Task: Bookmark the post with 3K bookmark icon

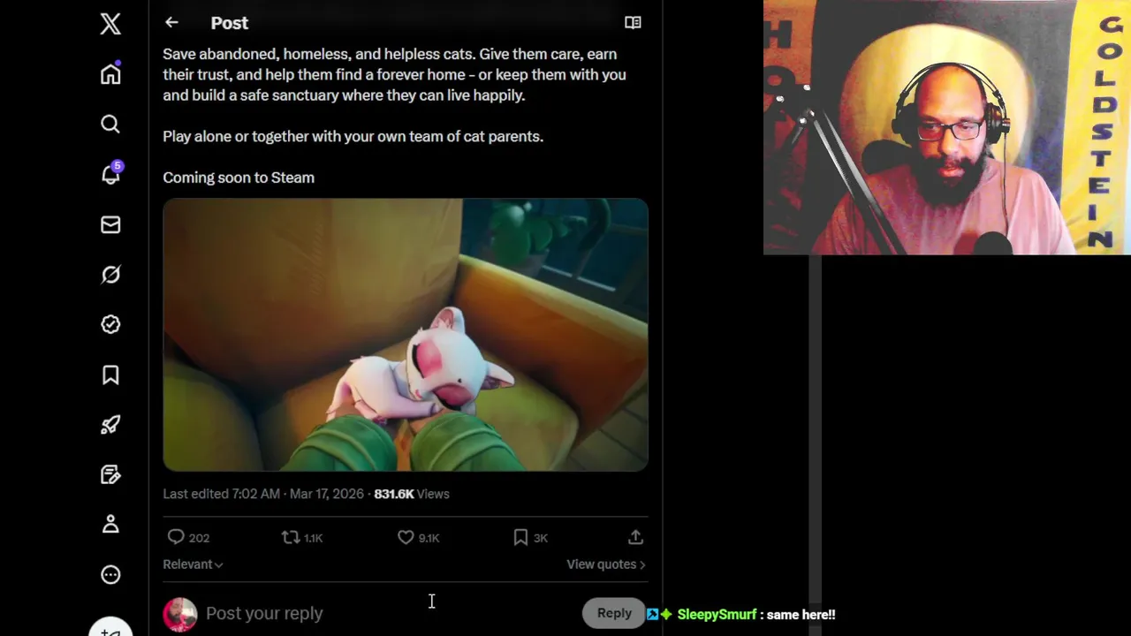Action: click(x=520, y=537)
